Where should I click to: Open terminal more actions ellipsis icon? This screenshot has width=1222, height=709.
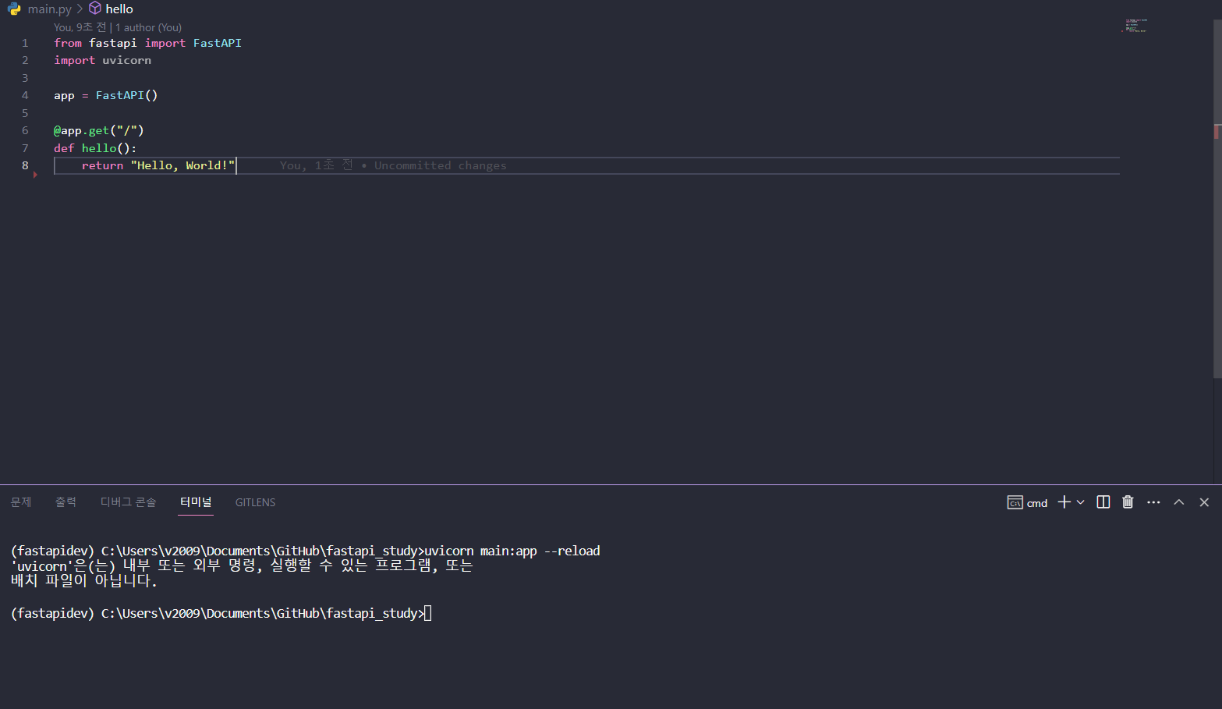pos(1153,502)
